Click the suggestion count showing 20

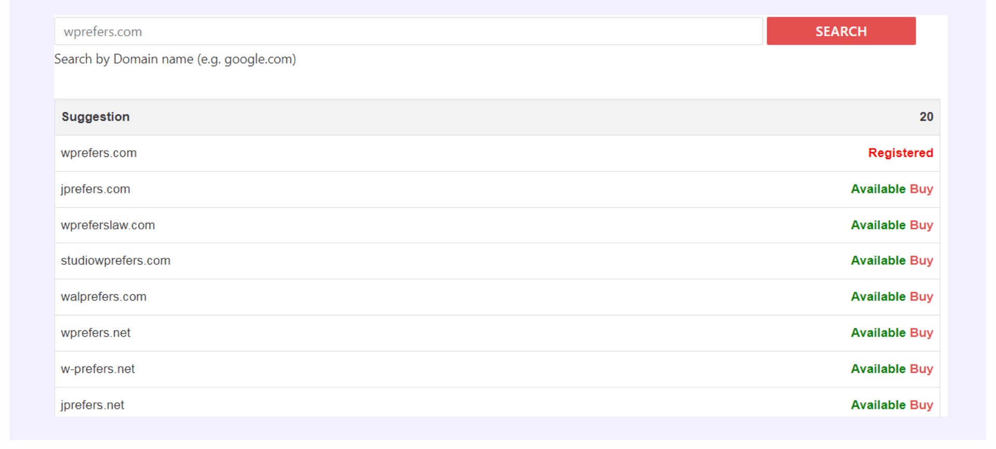point(926,117)
